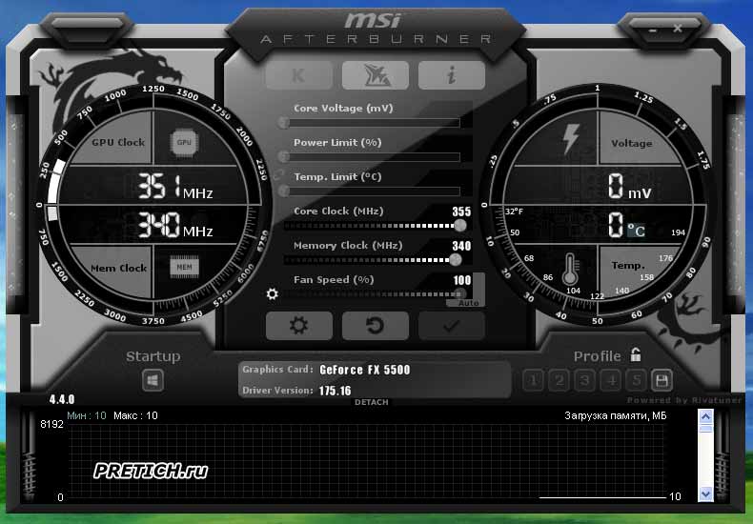Click the Memory Clock slider handle
Viewport: 753px width, 524px height.
[456, 259]
